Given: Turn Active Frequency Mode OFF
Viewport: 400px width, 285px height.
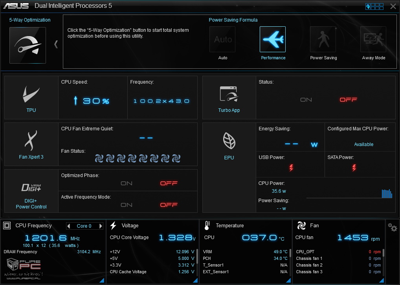Looking at the screenshot, I should [x=169, y=205].
